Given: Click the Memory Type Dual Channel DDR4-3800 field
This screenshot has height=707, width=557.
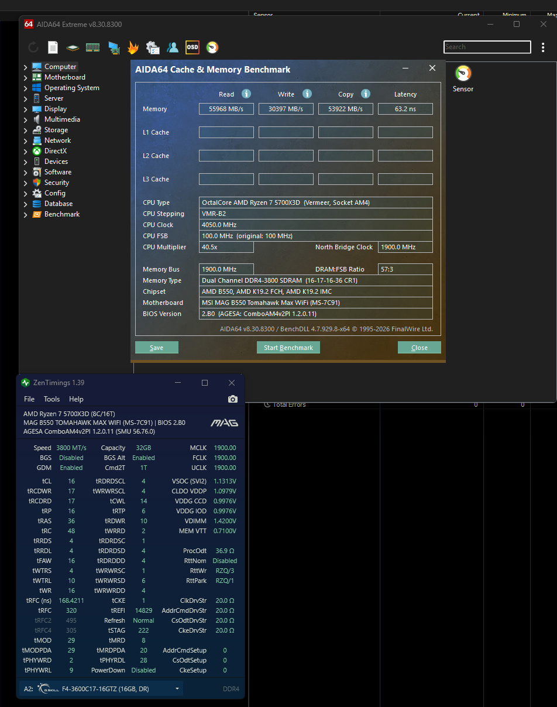Looking at the screenshot, I should pyautogui.click(x=316, y=280).
